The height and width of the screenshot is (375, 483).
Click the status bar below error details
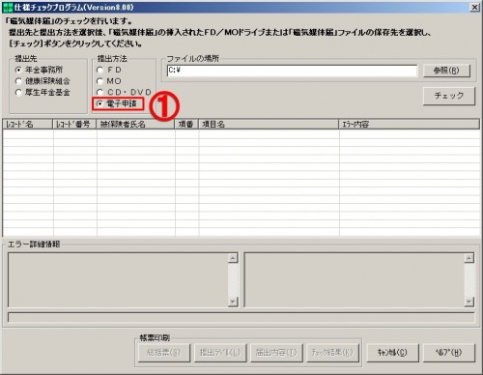[x=241, y=317]
